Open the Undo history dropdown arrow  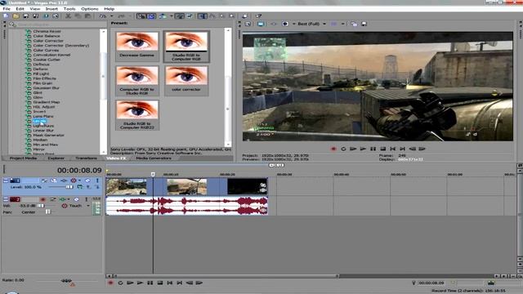pyautogui.click(x=111, y=16)
